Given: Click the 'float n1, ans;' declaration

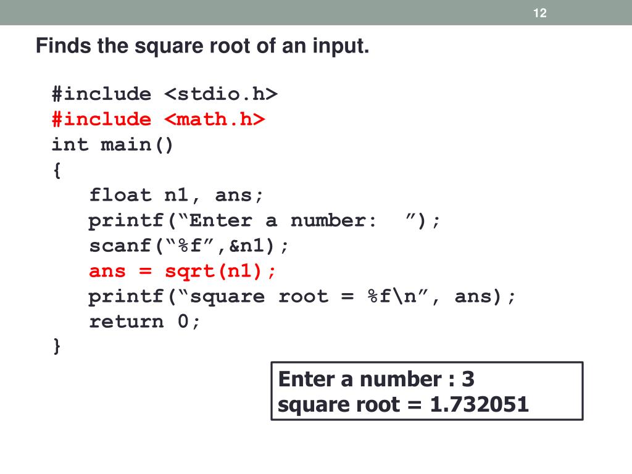Looking at the screenshot, I should [176, 196].
